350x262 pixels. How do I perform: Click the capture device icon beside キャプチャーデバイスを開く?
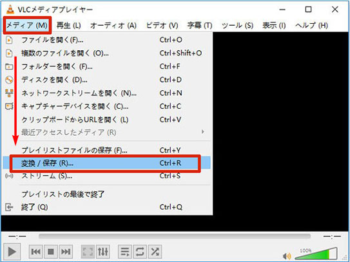tap(9, 106)
